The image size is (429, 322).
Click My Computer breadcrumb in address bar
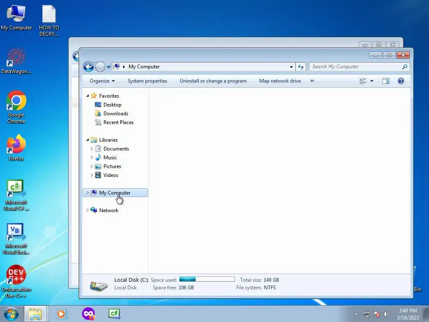pos(144,67)
